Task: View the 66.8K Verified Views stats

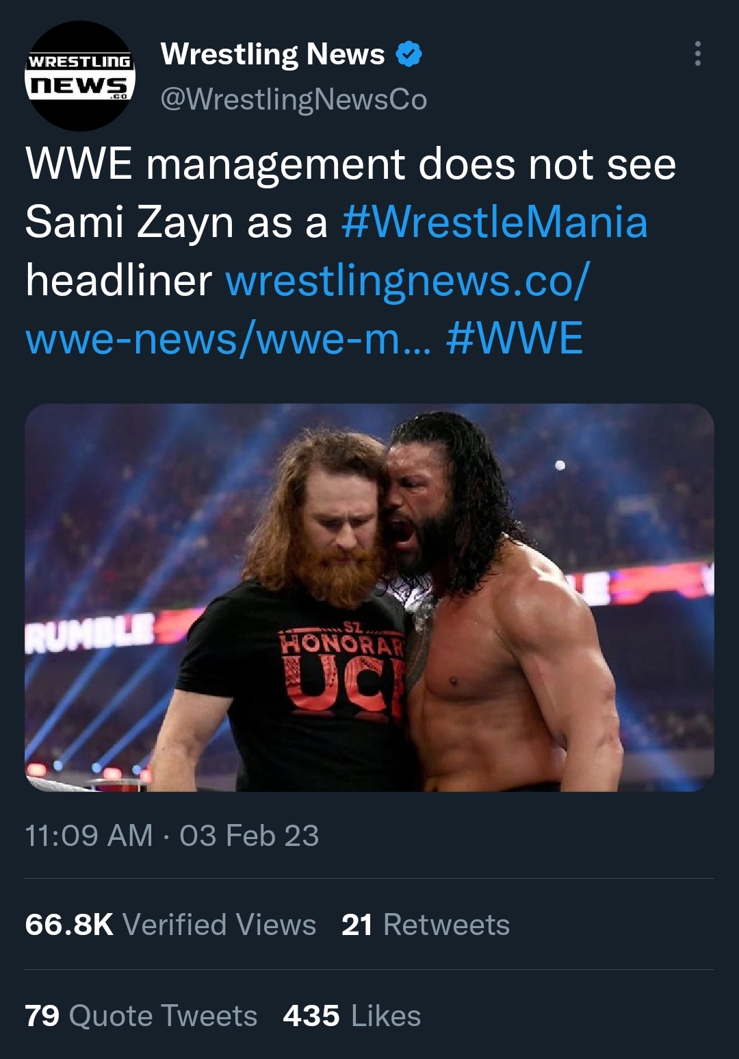Action: click(170, 925)
